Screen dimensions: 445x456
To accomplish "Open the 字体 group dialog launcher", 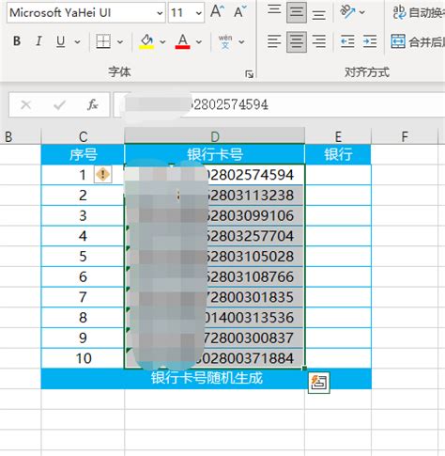I will point(249,74).
